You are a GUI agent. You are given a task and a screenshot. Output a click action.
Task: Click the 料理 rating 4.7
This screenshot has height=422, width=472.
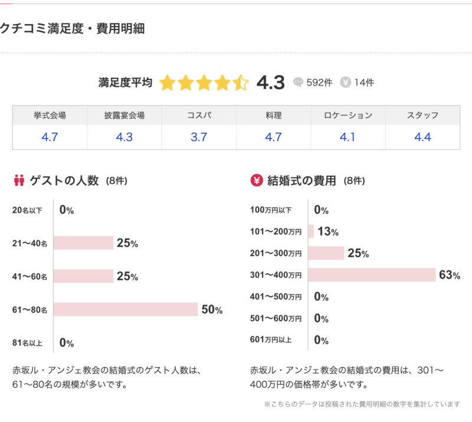click(273, 137)
